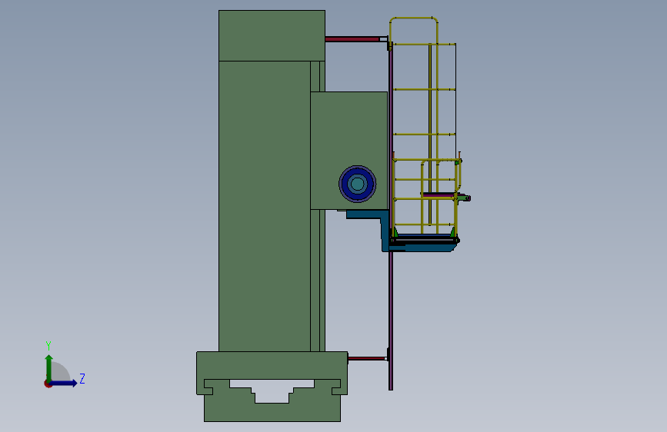Select the lower red support rod
Screen dimensions: 667x432
pyautogui.click(x=366, y=358)
